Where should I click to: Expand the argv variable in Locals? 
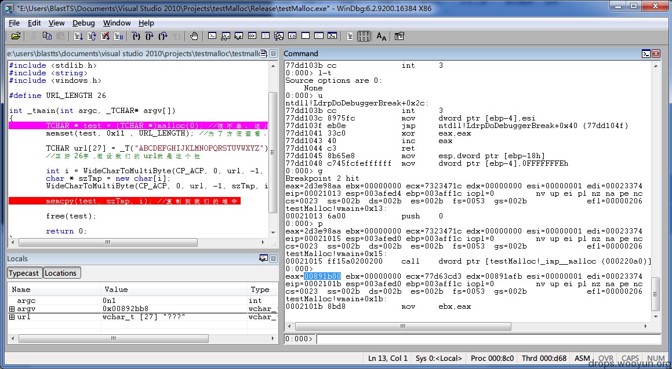12,309
